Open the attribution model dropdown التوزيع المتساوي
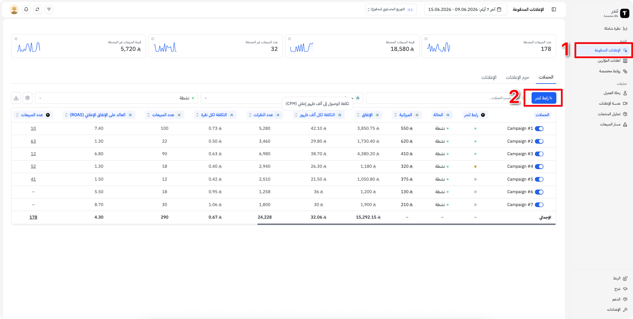The image size is (633, 319). pyautogui.click(x=391, y=10)
